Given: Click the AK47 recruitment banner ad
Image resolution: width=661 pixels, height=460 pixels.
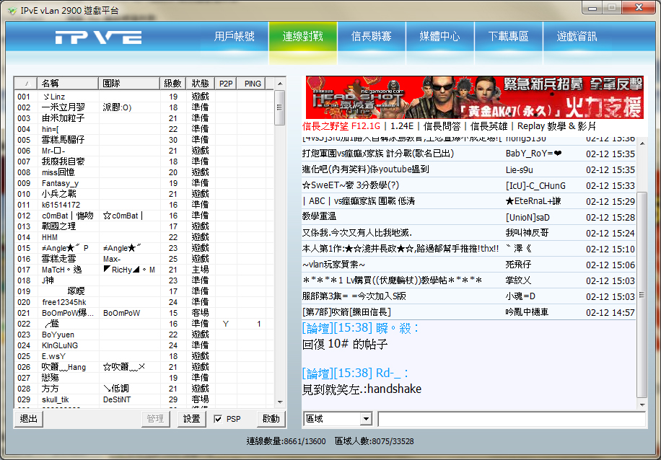Looking at the screenshot, I should pos(474,97).
